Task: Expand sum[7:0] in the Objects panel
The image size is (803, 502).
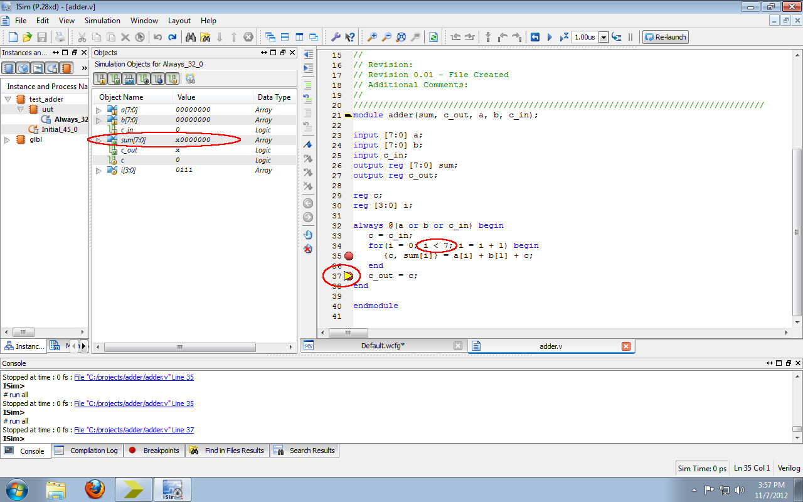Action: pyautogui.click(x=98, y=139)
